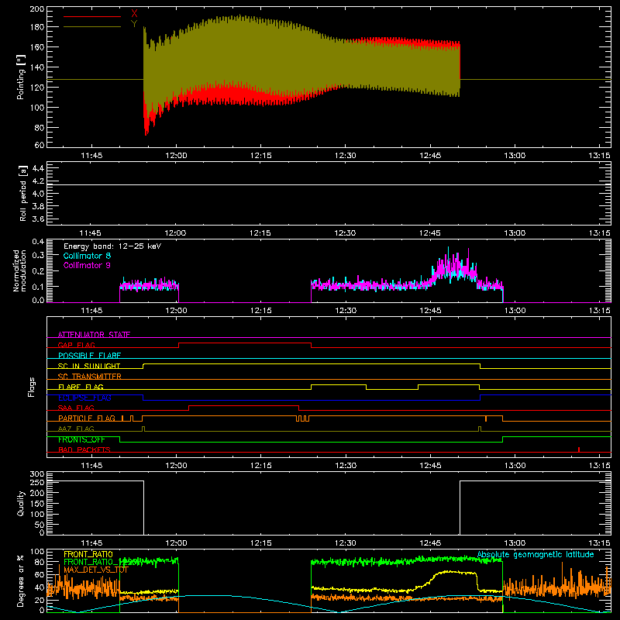Click the magenta 'Collimator 9' legend entry
Screen dimensions: 620x620
tap(87, 265)
